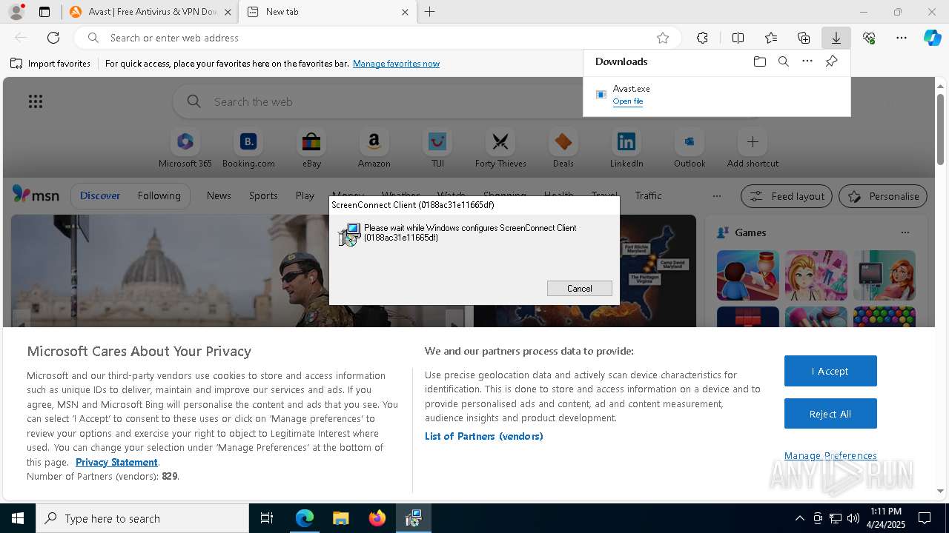Click Add shortcut plus tile
Screen dimensions: 949x533
pyautogui.click(x=753, y=149)
